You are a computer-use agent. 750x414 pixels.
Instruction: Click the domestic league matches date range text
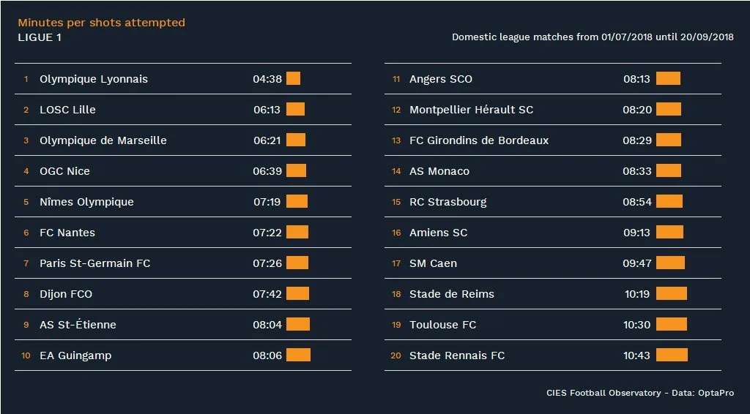(593, 37)
